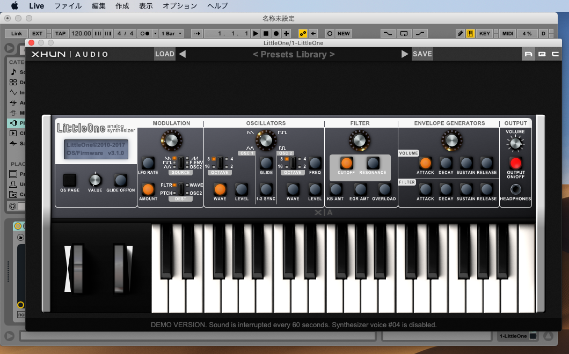
Task: Click the TAP tempo button
Action: point(60,33)
